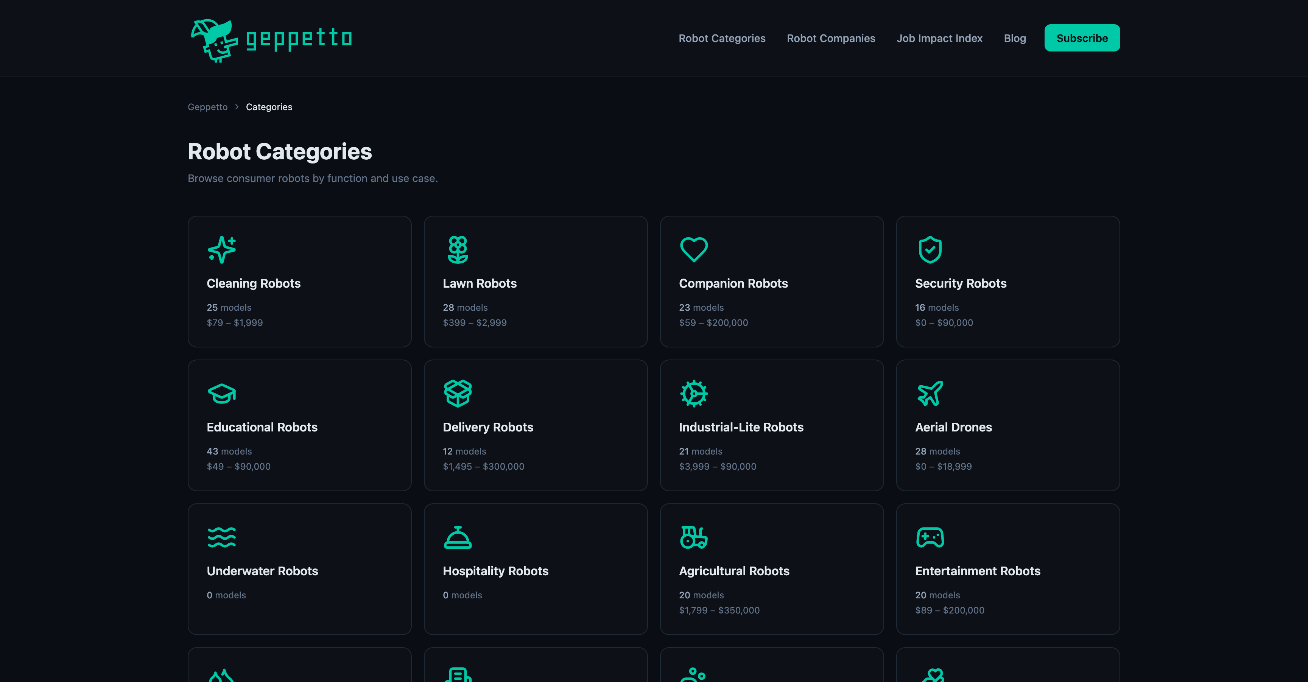This screenshot has height=682, width=1308.
Task: Open the Cleaning Robots category title
Action: (253, 283)
